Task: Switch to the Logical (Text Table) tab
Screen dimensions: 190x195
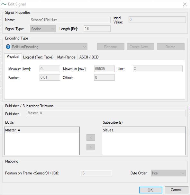Action: pyautogui.click(x=38, y=57)
